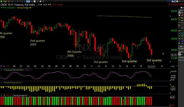The width and height of the screenshot is (184, 107).
Task: Select the three vertical lines tool
Action: click(x=179, y=26)
